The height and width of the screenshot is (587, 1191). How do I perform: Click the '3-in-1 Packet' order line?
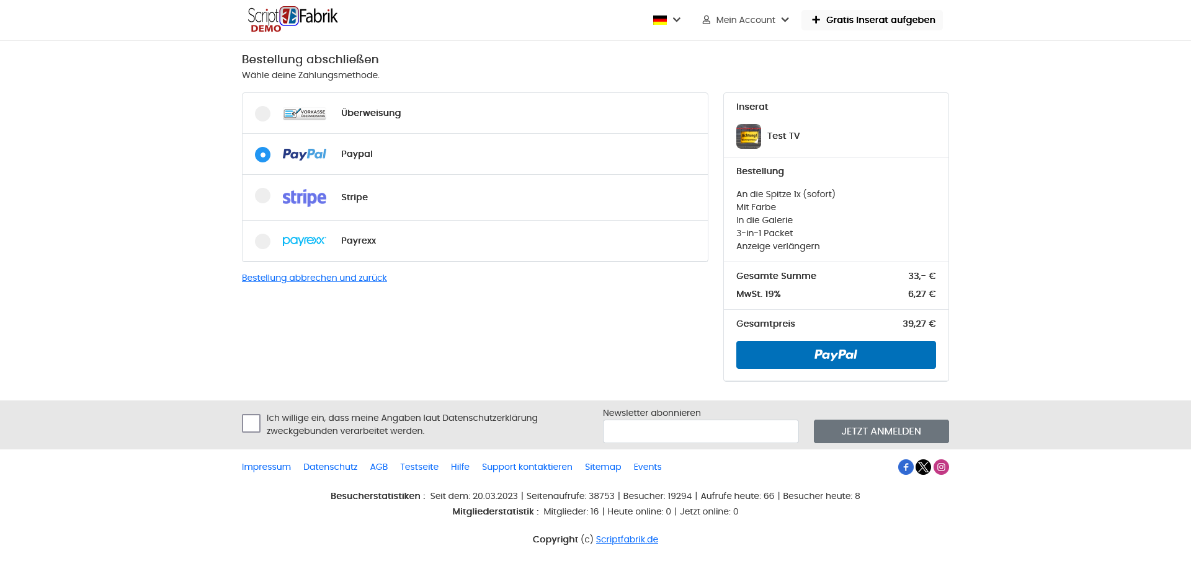[765, 233]
